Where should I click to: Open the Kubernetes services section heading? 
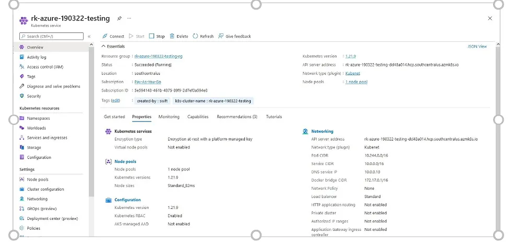pos(133,131)
